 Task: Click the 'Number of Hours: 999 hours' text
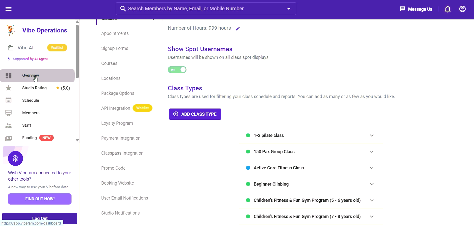pyautogui.click(x=199, y=28)
